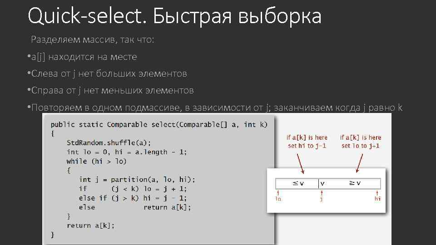Click the bullet 'Справа от j нет меньших элементов'
This screenshot has width=436, height=245.
111,90
